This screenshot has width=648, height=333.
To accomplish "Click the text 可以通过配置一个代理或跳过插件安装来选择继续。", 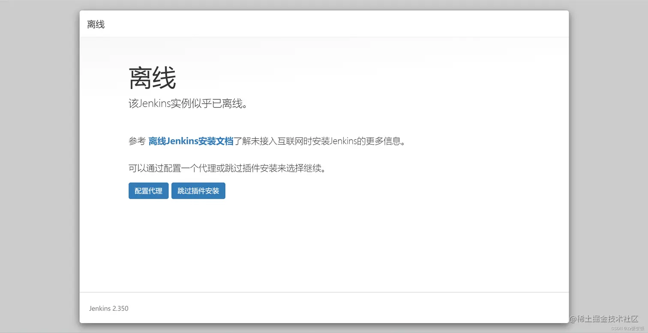I will [x=227, y=168].
